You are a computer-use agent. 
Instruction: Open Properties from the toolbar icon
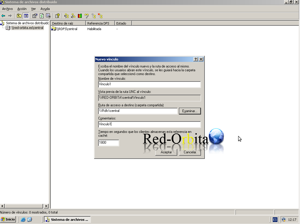point(35,16)
